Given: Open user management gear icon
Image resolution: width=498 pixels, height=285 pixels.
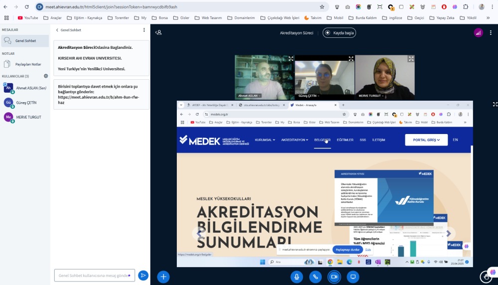Looking at the screenshot, I should (x=46, y=76).
